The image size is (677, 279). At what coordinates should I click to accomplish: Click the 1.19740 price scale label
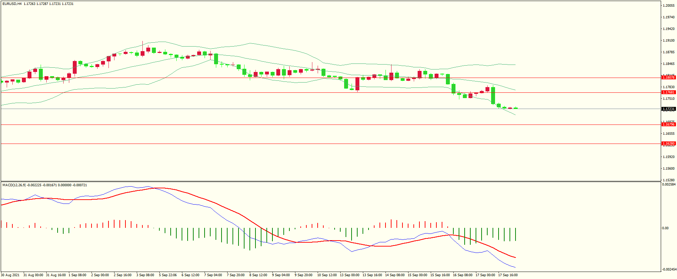pyautogui.click(x=669, y=17)
